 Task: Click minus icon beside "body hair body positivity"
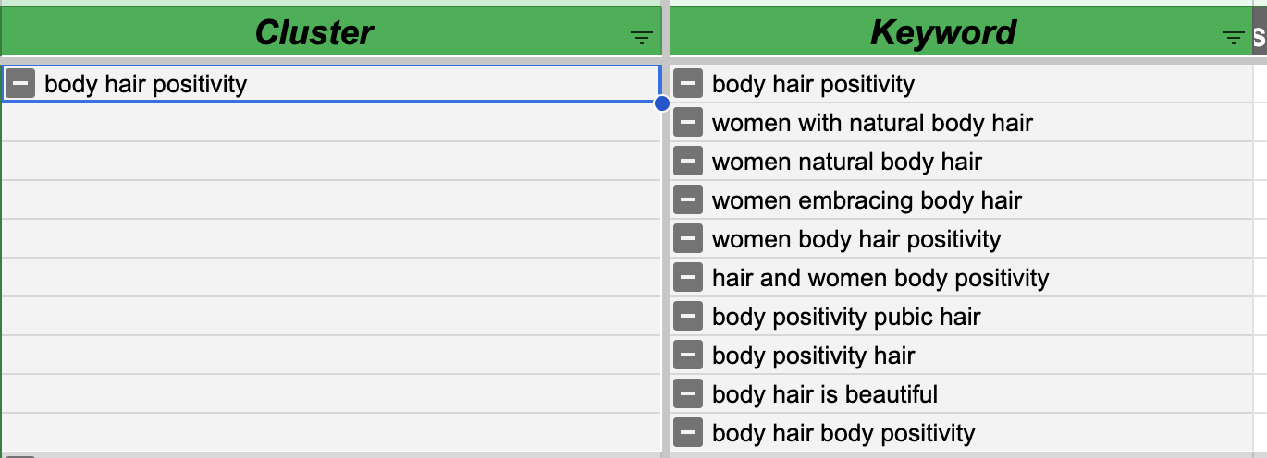[x=687, y=433]
